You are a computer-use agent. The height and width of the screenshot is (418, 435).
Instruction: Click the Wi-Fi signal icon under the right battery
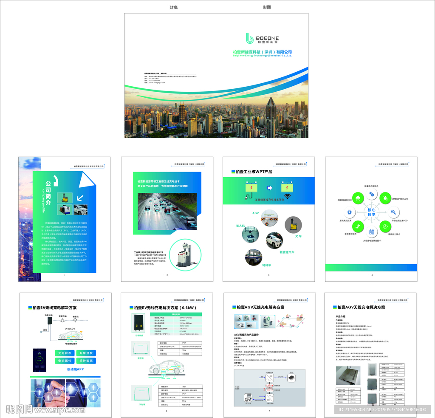click(x=288, y=196)
